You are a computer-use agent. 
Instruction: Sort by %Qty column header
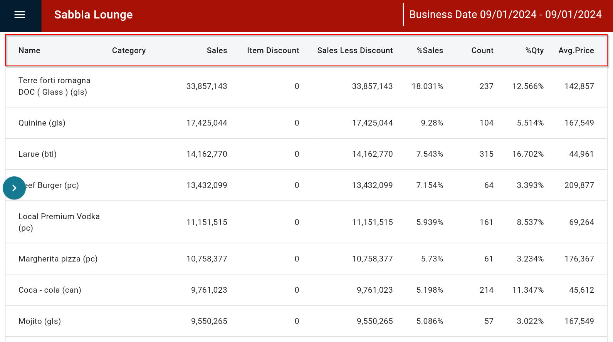534,50
